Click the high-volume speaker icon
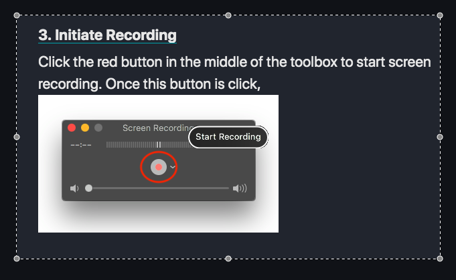This screenshot has width=456, height=280. (x=240, y=188)
